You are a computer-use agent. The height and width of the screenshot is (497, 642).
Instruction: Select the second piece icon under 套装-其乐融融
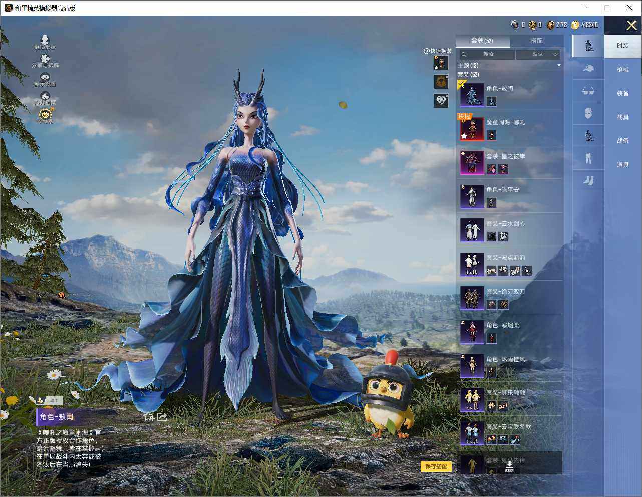[x=503, y=406]
